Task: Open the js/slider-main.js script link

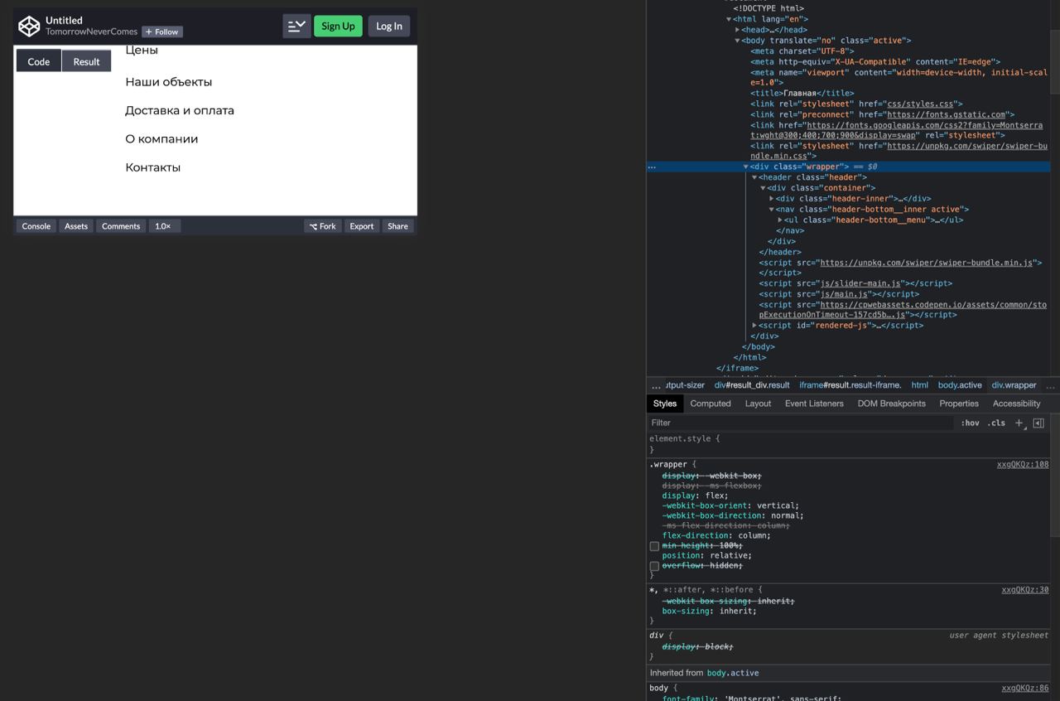Action: [860, 283]
